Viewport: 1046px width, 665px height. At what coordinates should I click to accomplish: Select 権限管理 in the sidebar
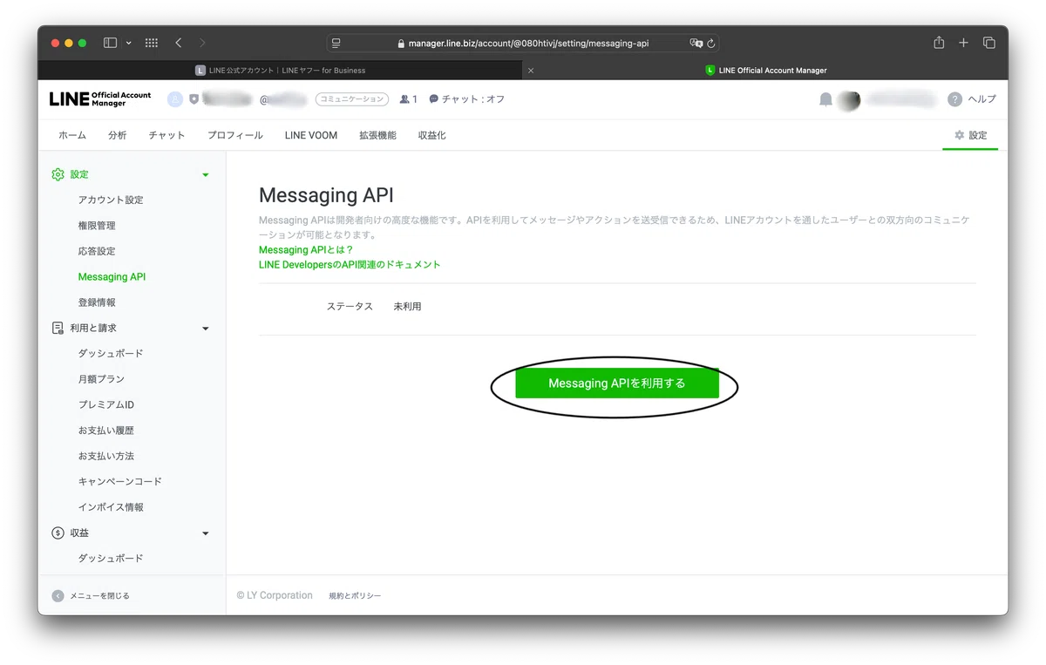click(x=97, y=226)
